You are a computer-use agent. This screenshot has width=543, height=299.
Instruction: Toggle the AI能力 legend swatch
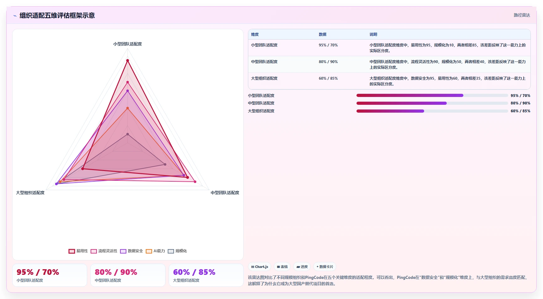[x=149, y=251]
